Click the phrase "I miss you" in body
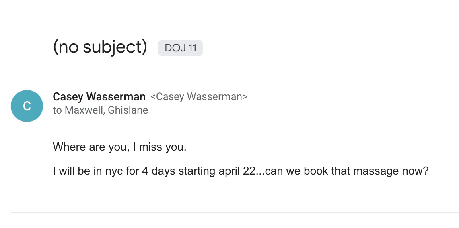Screen dimensions: 459x228 coord(162,147)
